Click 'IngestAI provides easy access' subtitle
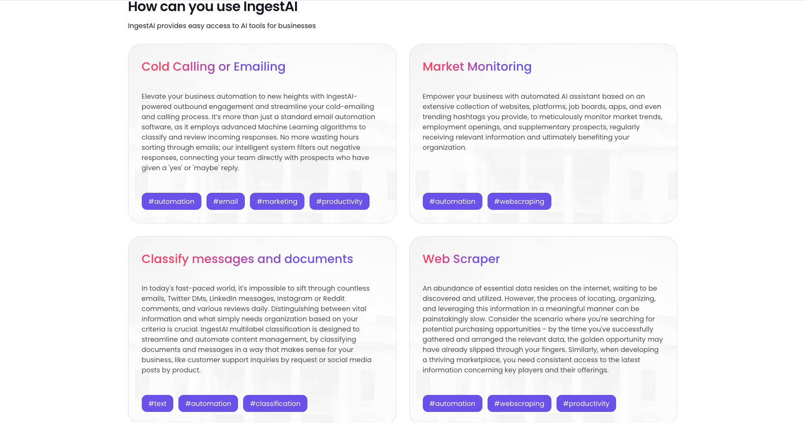This screenshot has height=423, width=806. point(221,26)
